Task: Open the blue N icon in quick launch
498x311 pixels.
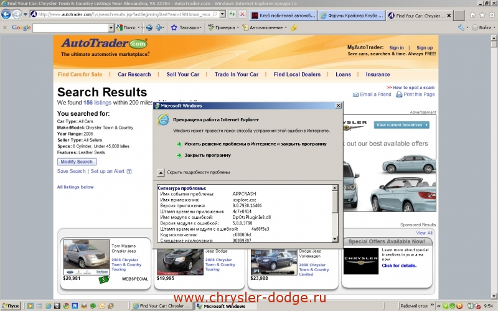Action: tap(75, 306)
